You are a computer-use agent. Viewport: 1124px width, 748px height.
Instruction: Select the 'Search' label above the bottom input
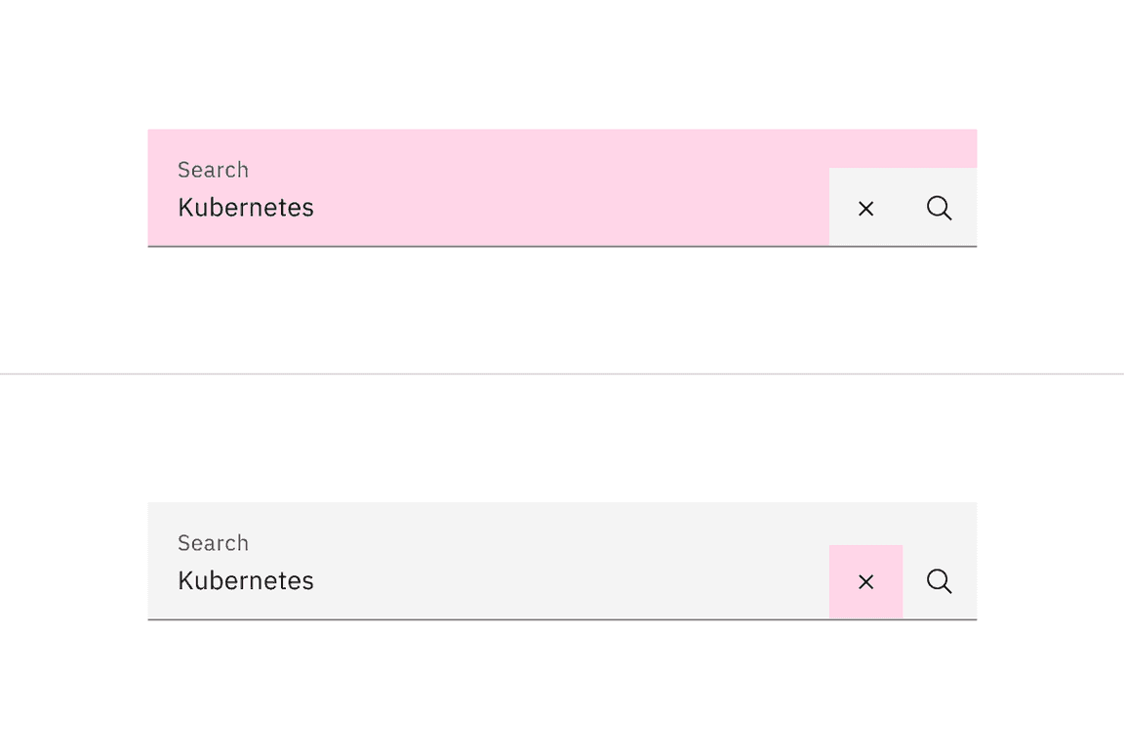(213, 543)
